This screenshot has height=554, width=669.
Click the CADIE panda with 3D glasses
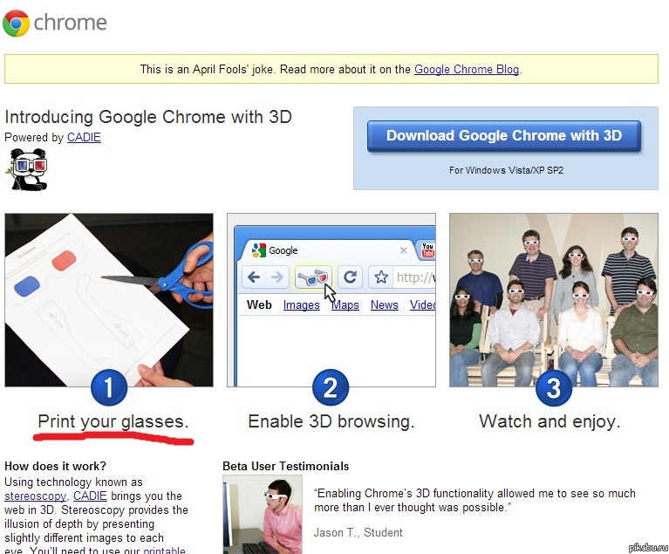[26, 168]
